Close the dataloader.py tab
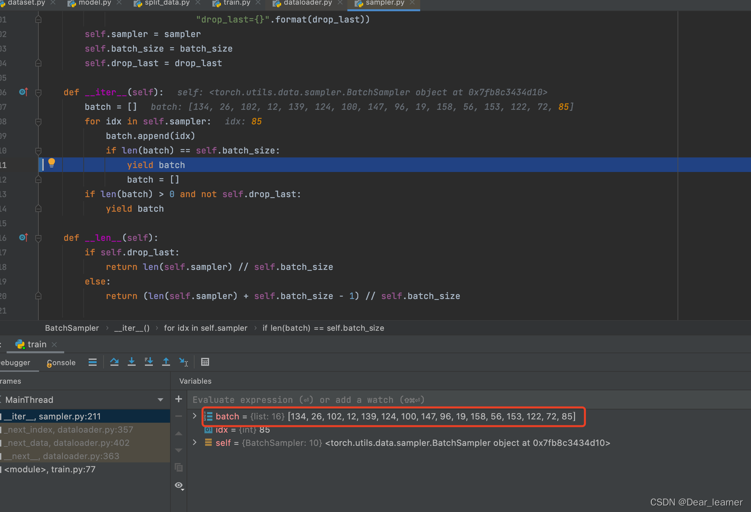Viewport: 751px width, 512px height. (x=340, y=3)
